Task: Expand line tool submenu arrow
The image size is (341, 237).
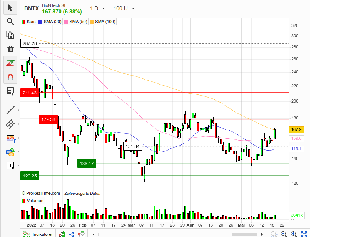Action: point(18,110)
